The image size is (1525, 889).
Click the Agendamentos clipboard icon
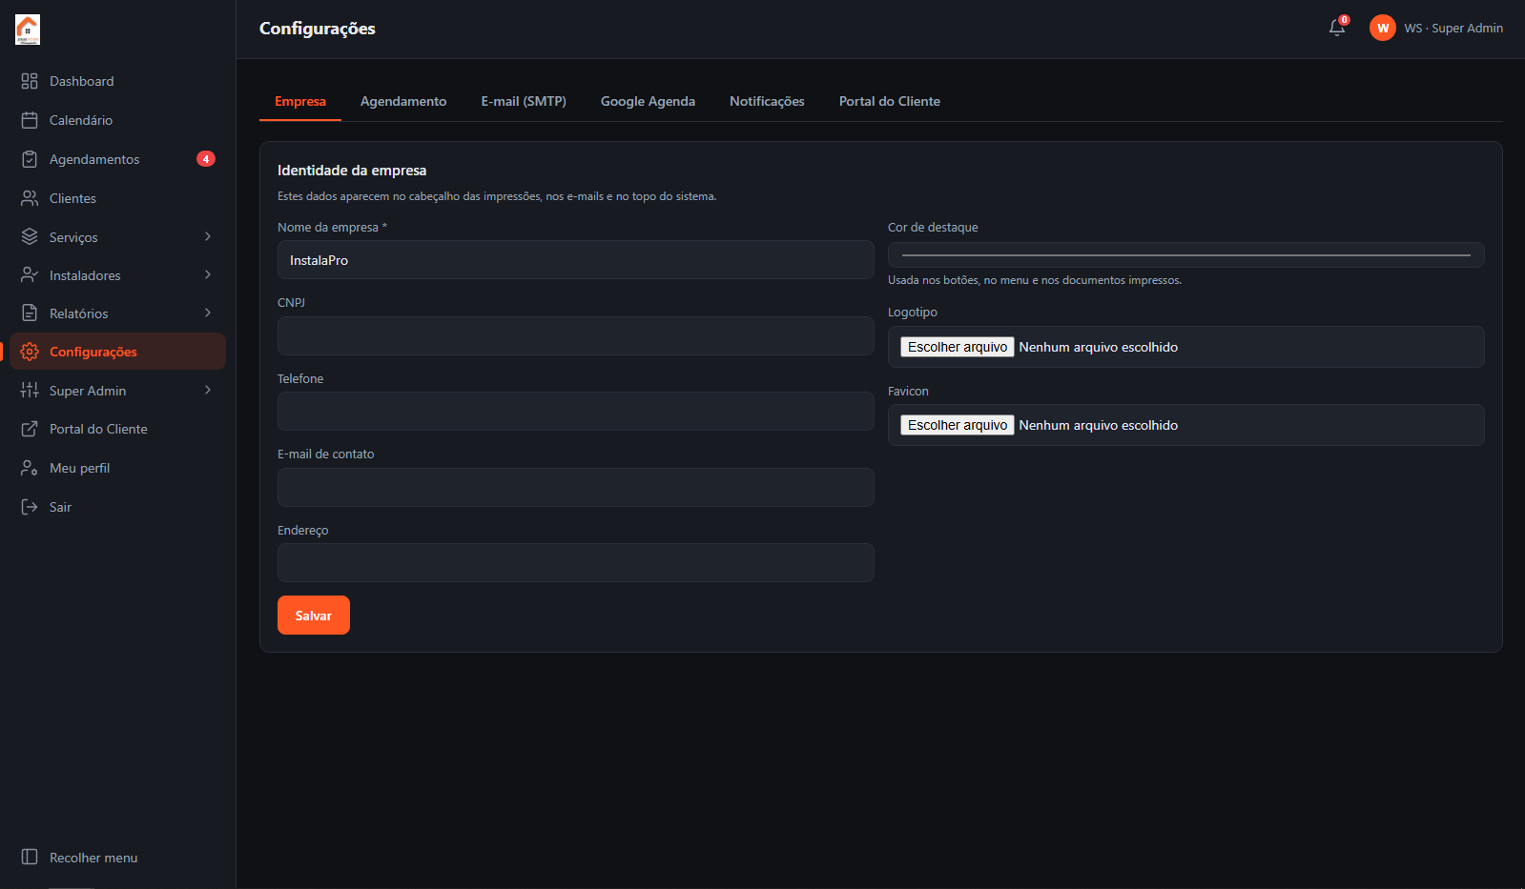[x=30, y=159]
